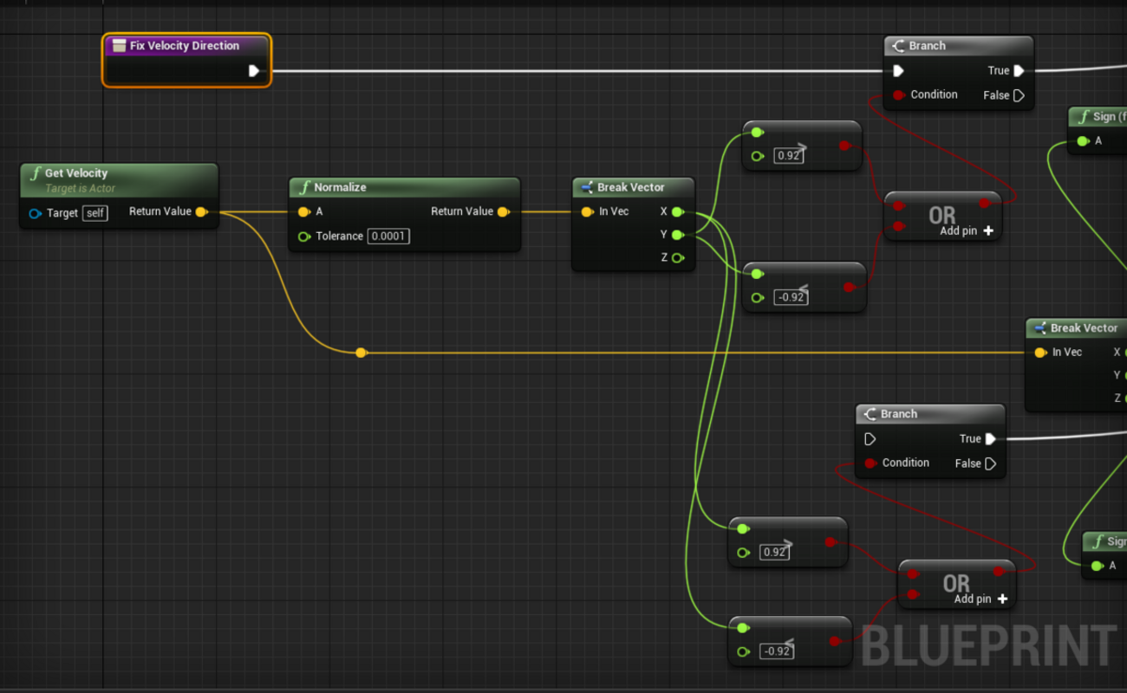Click the -0.92 value field in the bottom comparison node

777,651
